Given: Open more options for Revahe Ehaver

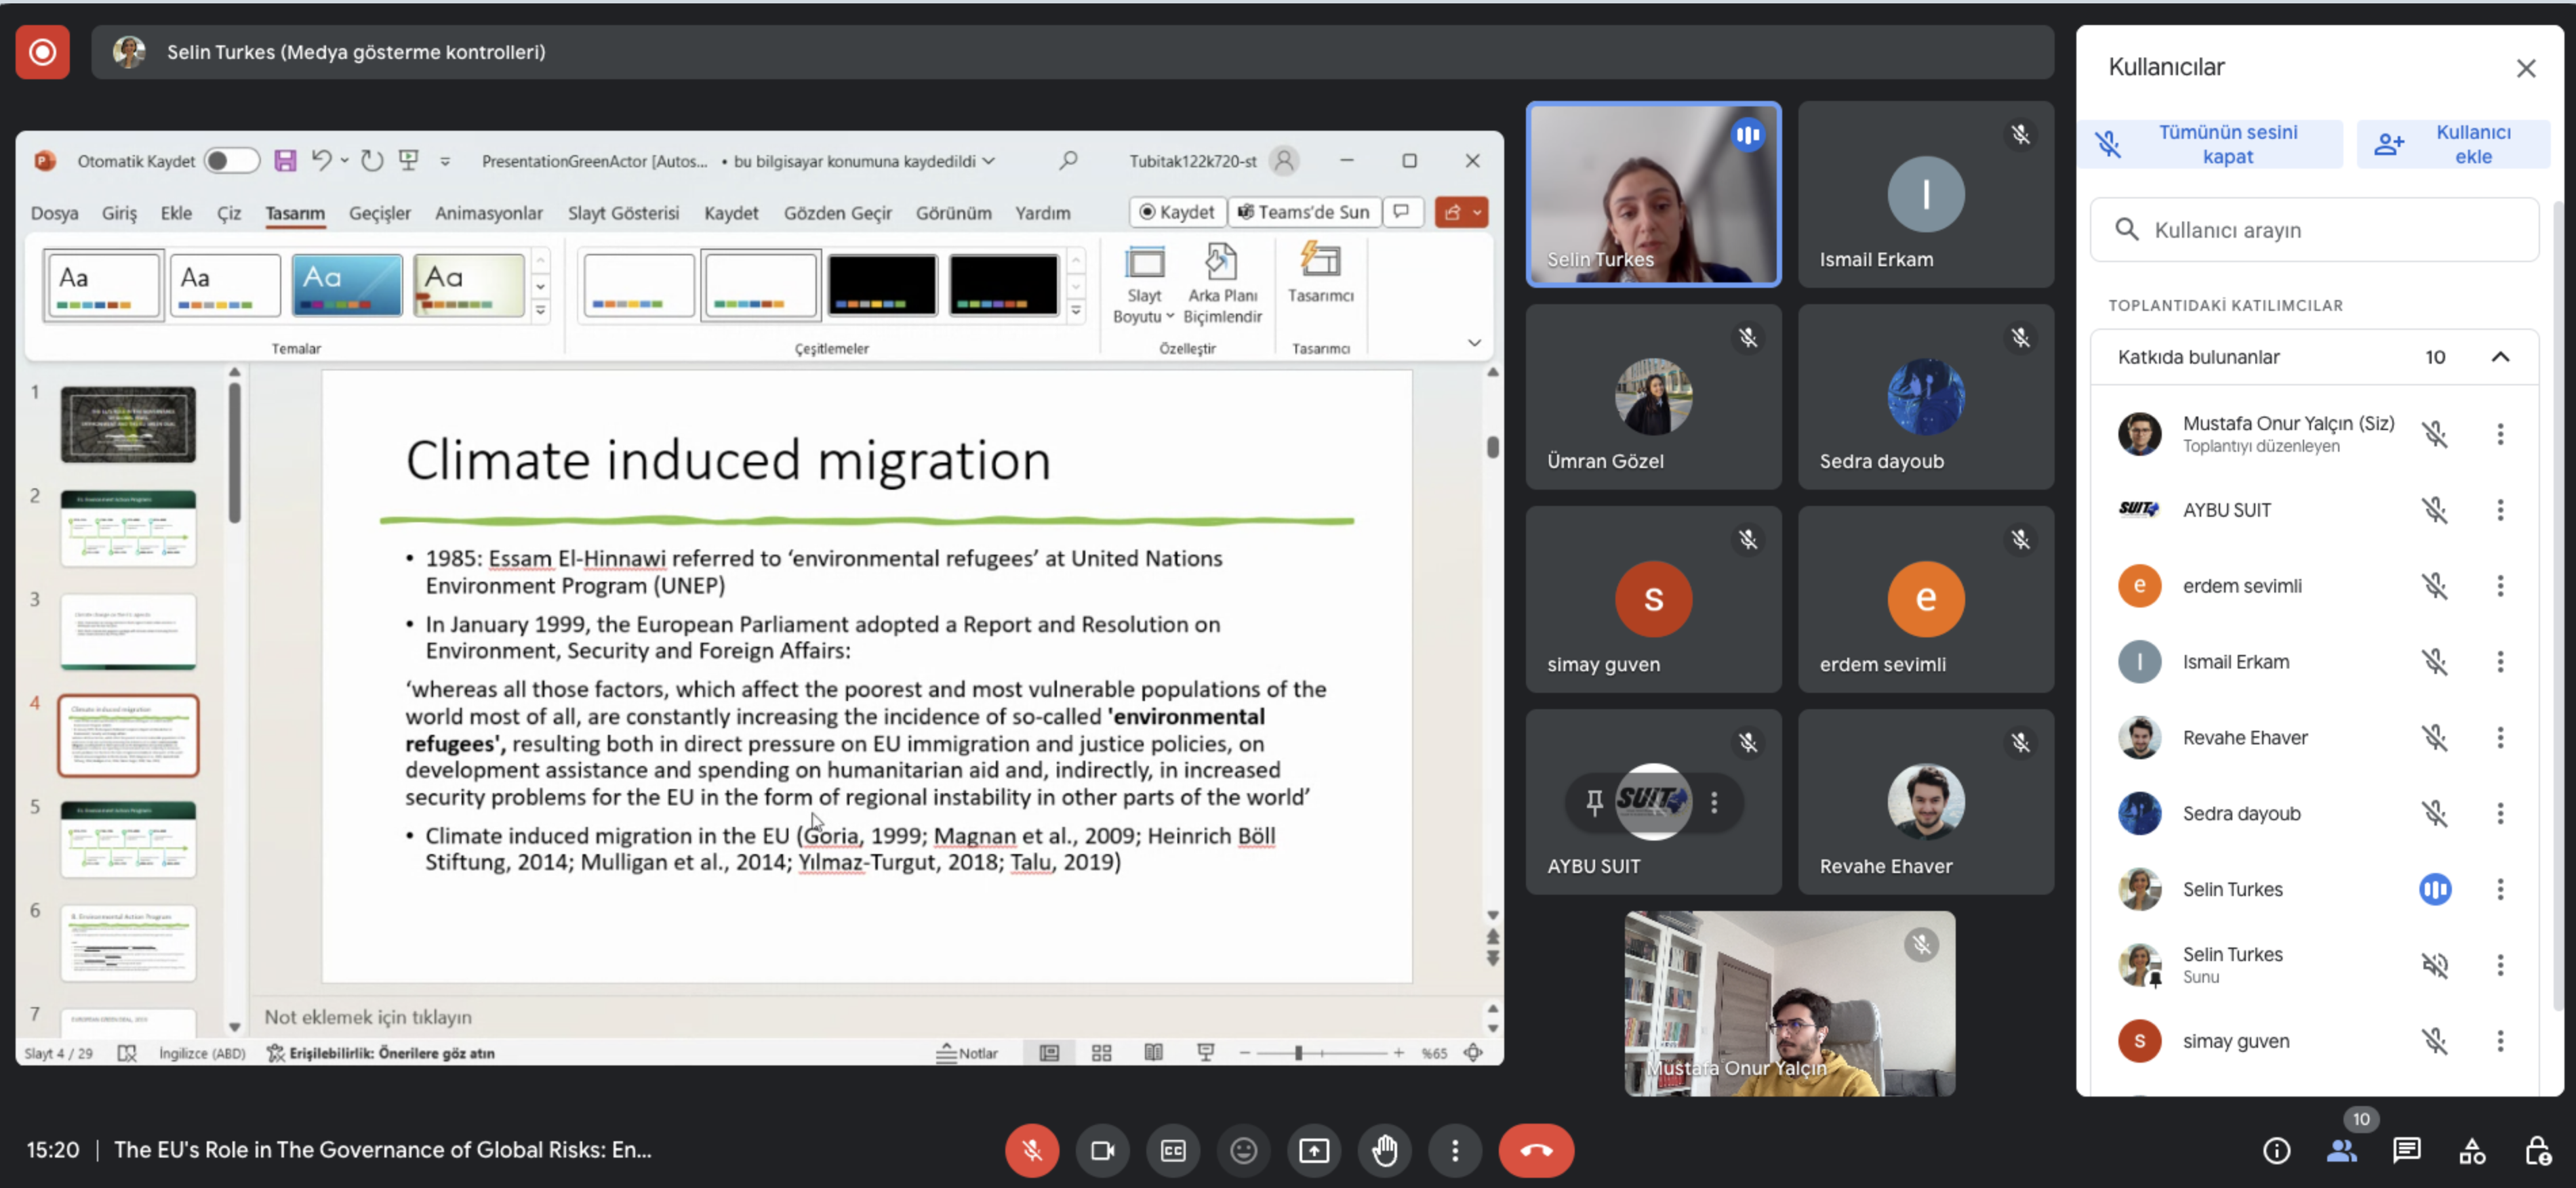Looking at the screenshot, I should coord(2500,738).
